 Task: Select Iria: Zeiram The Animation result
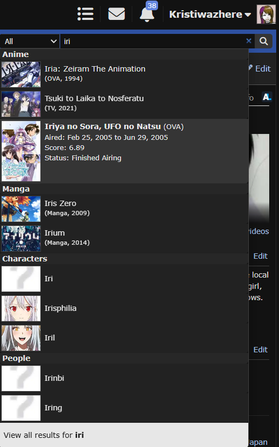click(124, 74)
